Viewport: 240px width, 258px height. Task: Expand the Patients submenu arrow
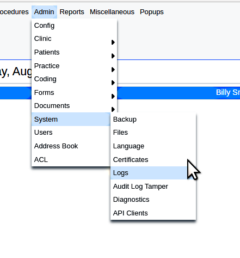point(113,56)
